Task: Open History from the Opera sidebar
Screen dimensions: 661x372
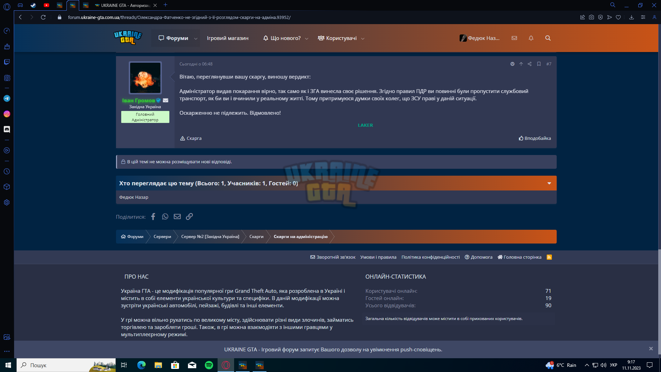Action: [x=7, y=172]
